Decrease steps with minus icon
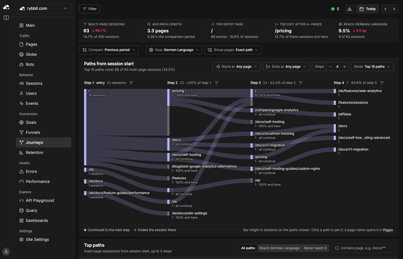The width and height of the screenshot is (403, 259). pyautogui.click(x=330, y=67)
